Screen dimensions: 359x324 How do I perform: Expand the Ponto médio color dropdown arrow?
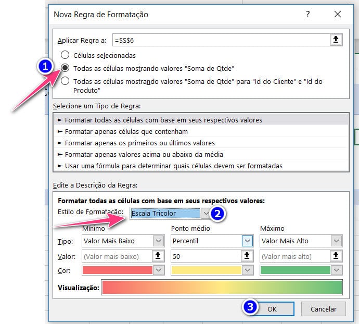click(247, 270)
